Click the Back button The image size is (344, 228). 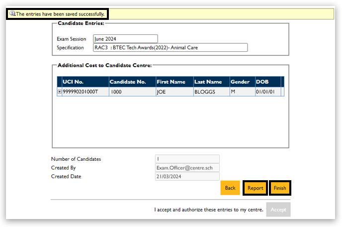click(230, 188)
